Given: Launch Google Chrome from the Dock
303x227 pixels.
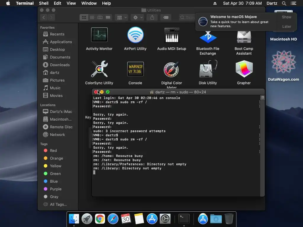Looking at the screenshot, I should click(100, 219).
